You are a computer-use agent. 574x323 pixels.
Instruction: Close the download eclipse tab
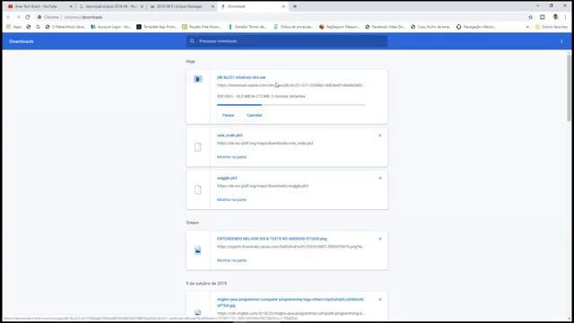(x=142, y=6)
